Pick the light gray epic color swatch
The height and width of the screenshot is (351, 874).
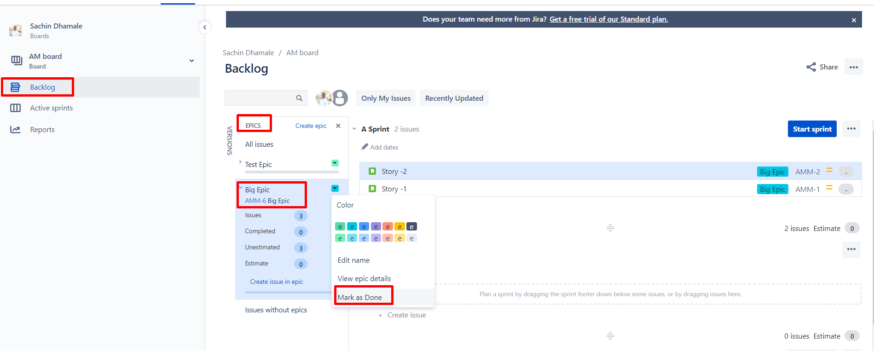(412, 238)
